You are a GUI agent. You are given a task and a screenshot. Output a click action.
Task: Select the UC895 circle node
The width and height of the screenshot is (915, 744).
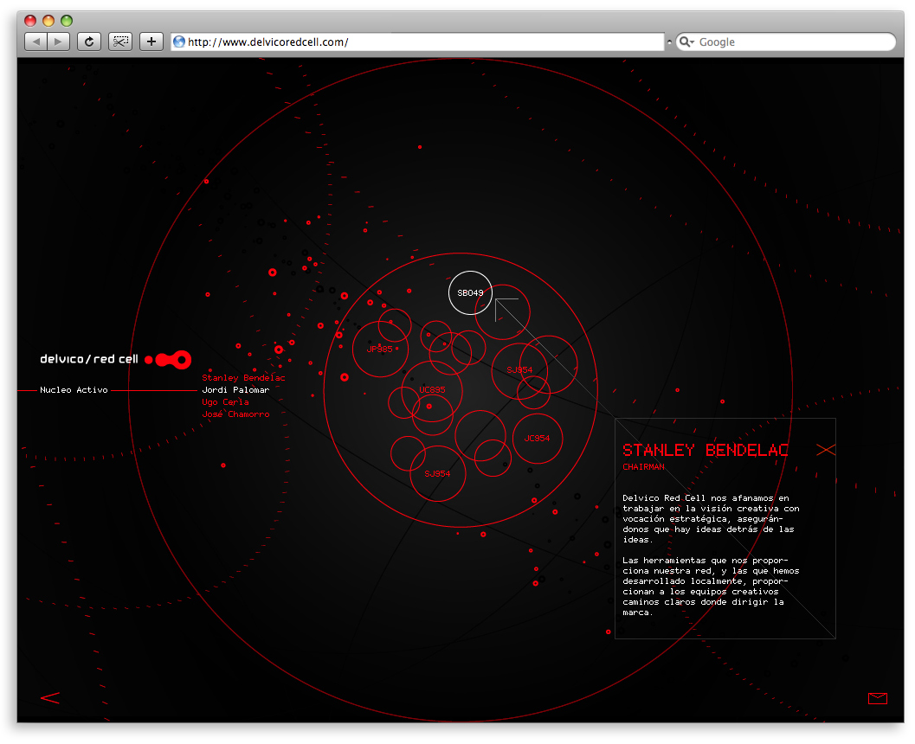point(432,390)
